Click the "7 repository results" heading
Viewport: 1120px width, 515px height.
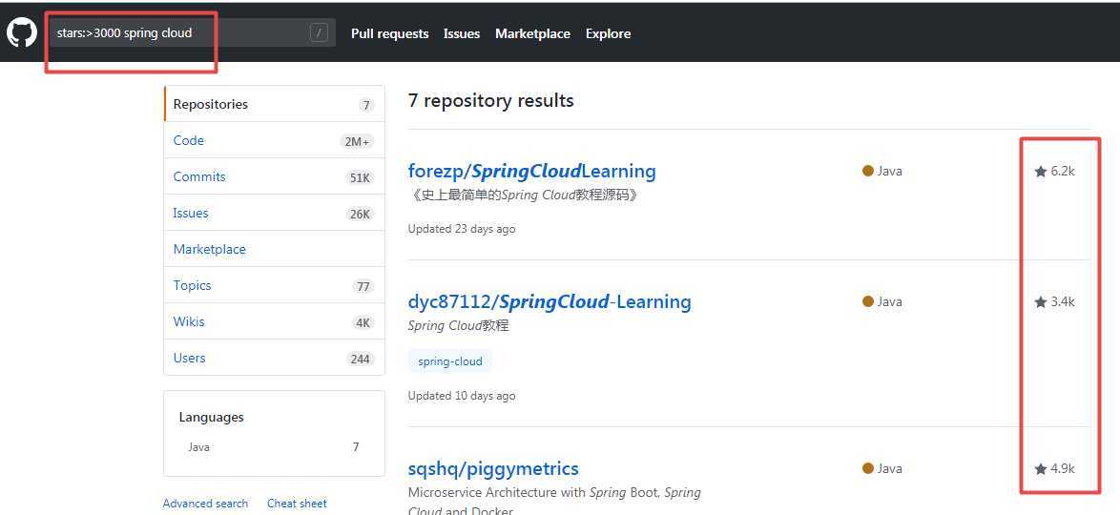pyautogui.click(x=490, y=101)
